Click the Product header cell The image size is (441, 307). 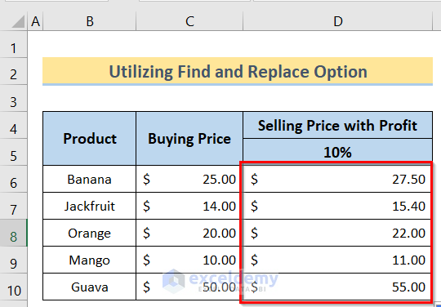click(90, 138)
